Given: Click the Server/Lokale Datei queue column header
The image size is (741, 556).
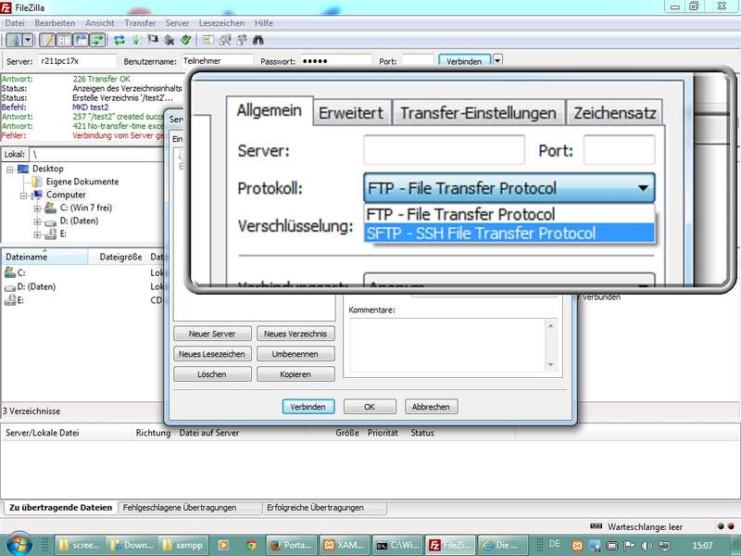Looking at the screenshot, I should click(43, 433).
